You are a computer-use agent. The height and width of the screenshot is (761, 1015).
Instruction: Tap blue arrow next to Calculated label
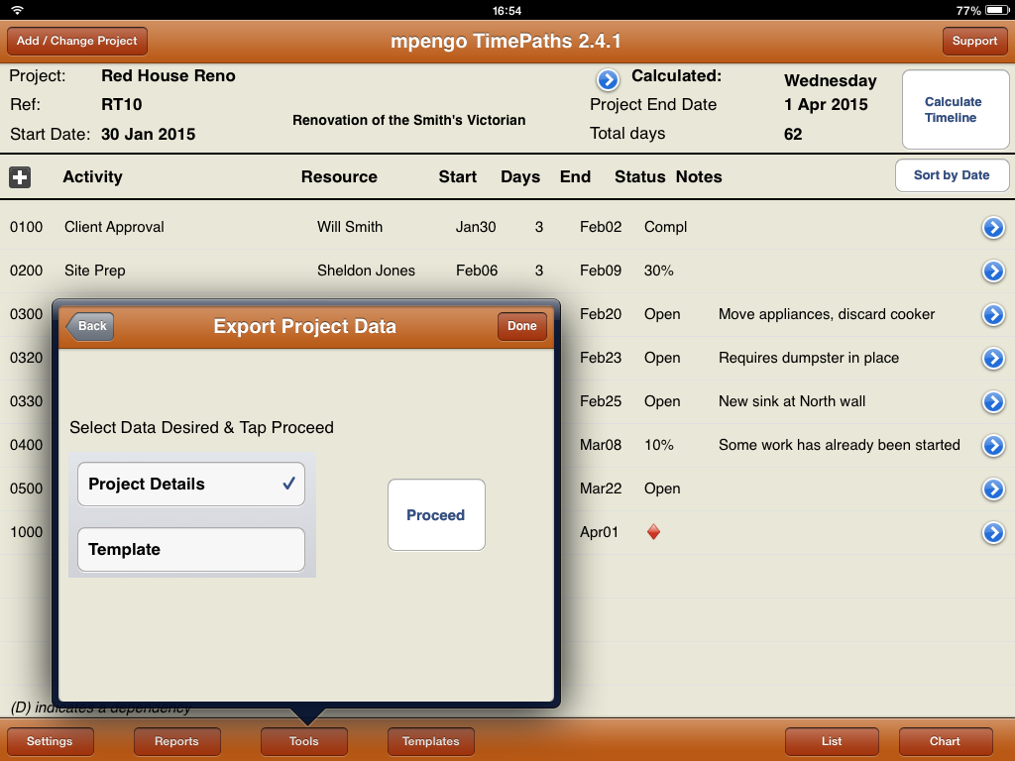(x=608, y=80)
